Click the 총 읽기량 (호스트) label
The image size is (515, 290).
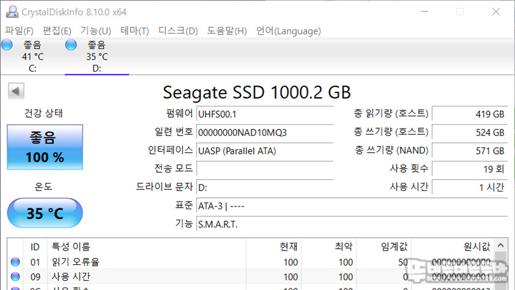click(x=391, y=114)
